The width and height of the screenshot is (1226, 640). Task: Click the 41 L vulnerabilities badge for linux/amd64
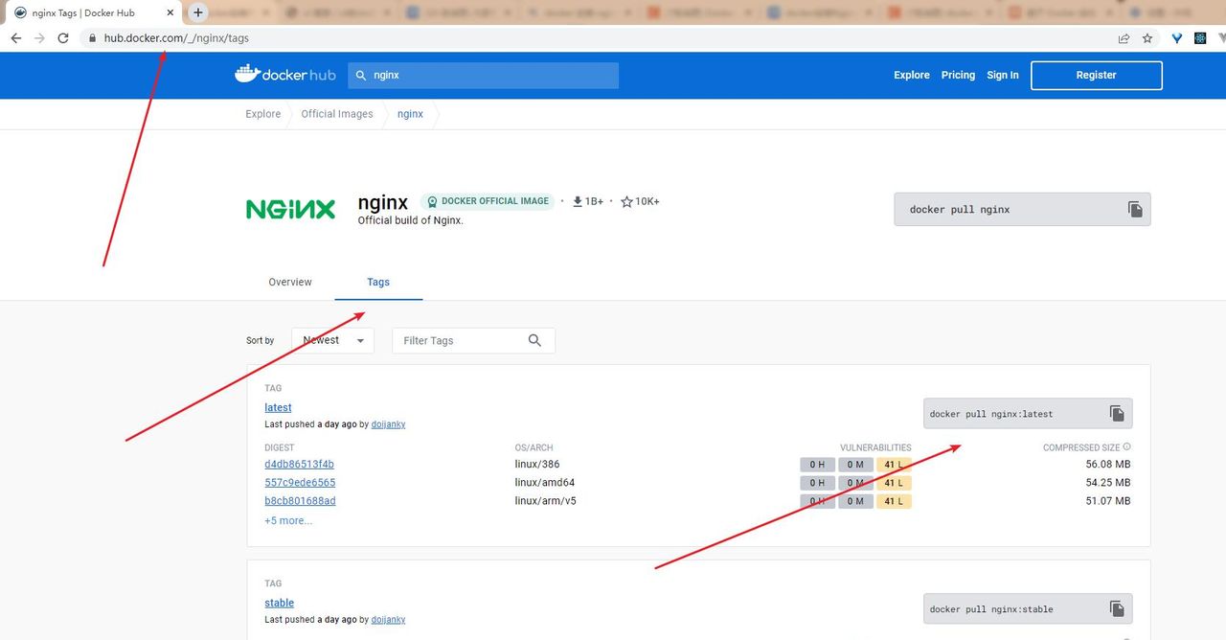[x=893, y=482]
